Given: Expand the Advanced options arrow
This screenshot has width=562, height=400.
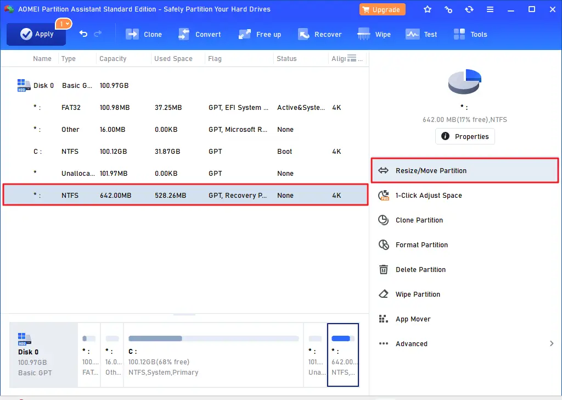Looking at the screenshot, I should [x=552, y=343].
